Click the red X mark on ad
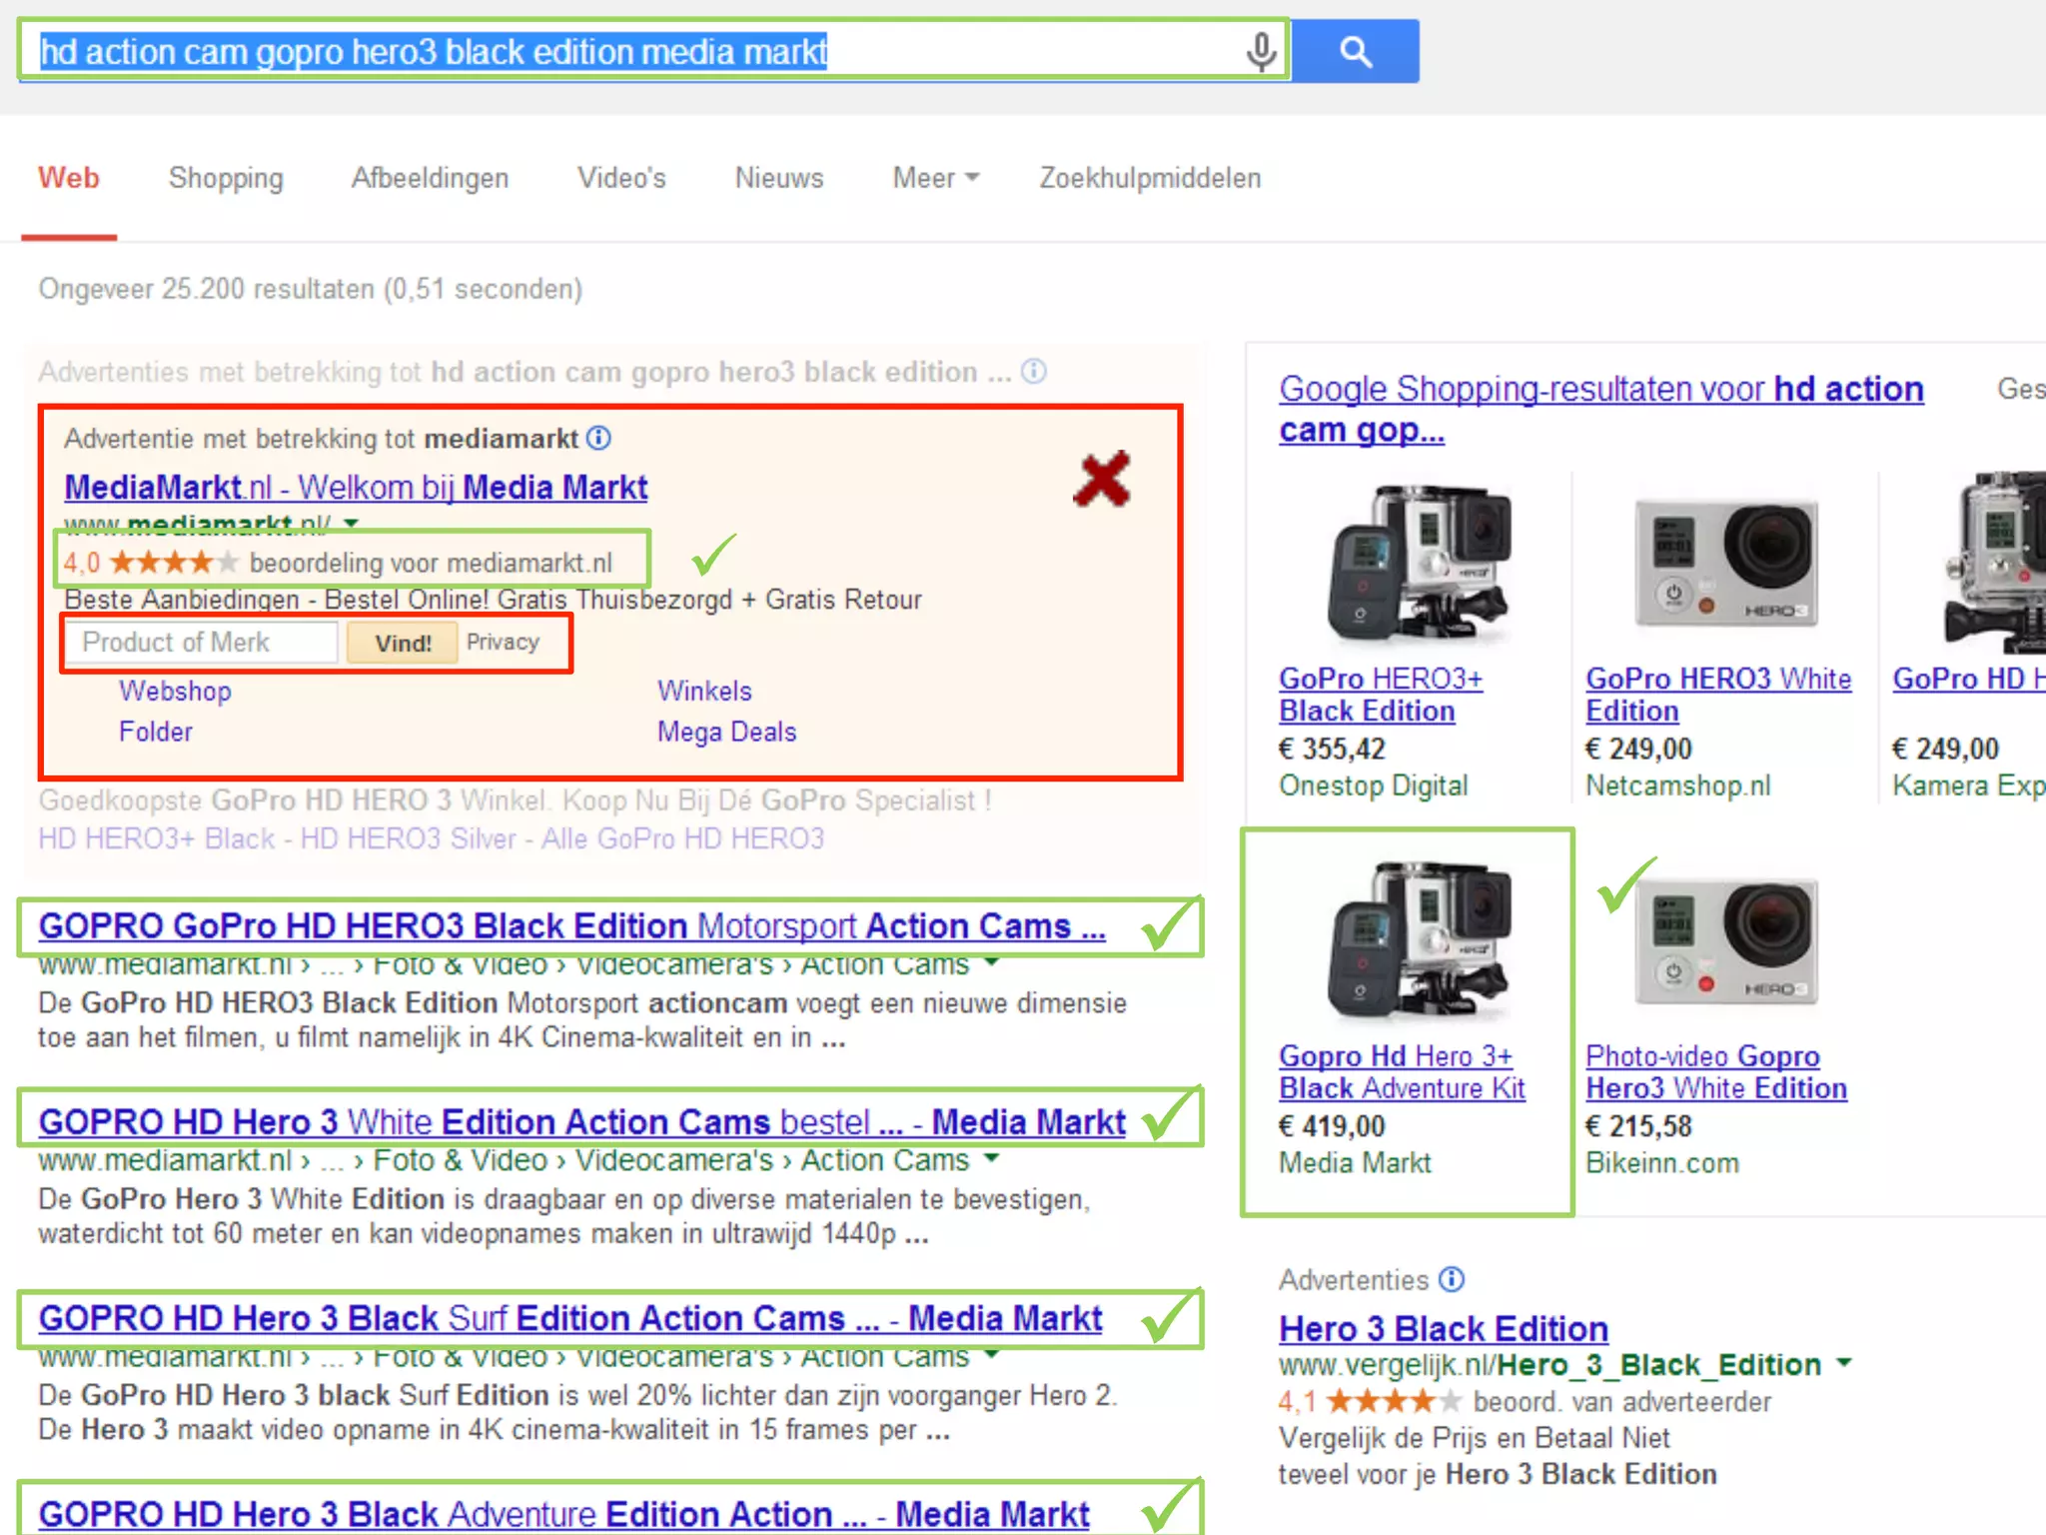 pos(1101,480)
